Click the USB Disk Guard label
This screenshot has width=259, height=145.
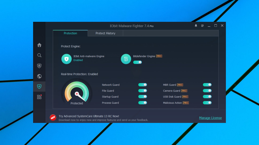click(172, 97)
